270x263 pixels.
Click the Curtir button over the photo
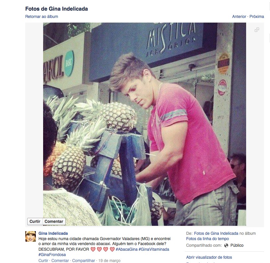coord(35,221)
